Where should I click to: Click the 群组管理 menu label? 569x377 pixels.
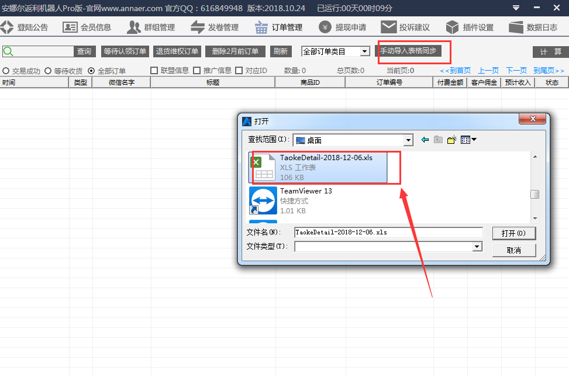click(x=160, y=27)
